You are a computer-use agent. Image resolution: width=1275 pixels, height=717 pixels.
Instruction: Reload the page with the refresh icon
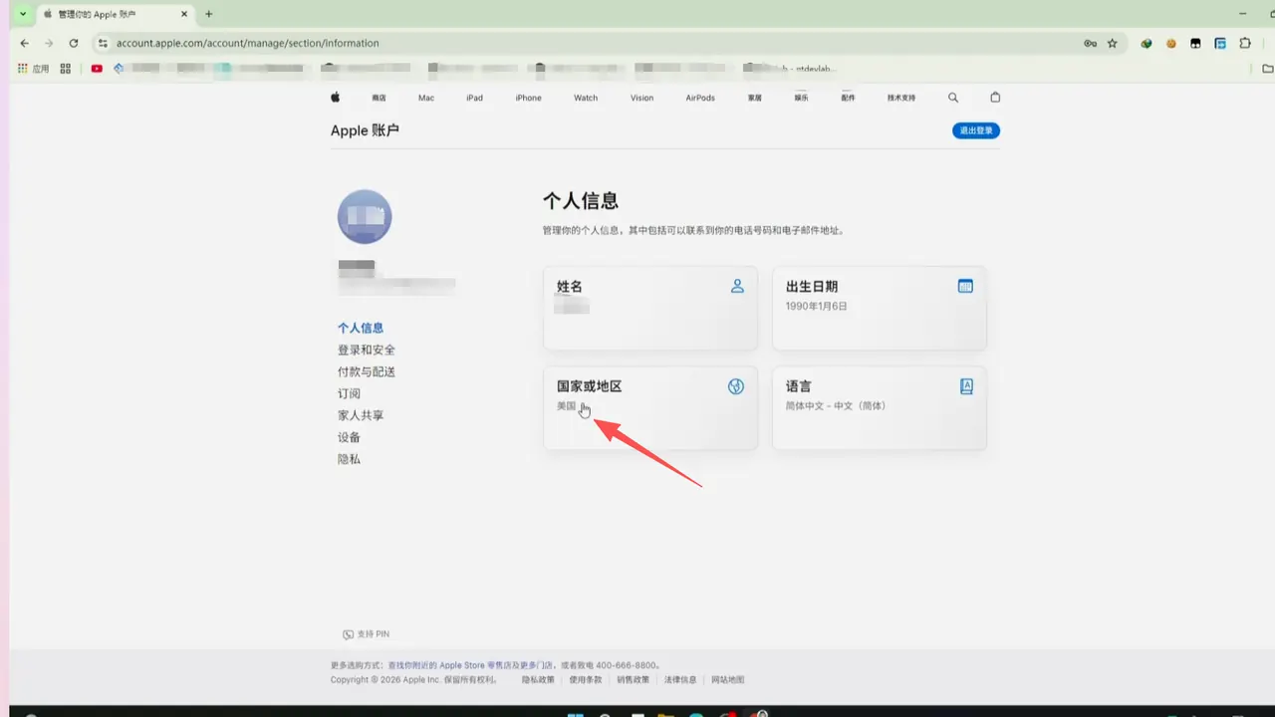point(74,44)
